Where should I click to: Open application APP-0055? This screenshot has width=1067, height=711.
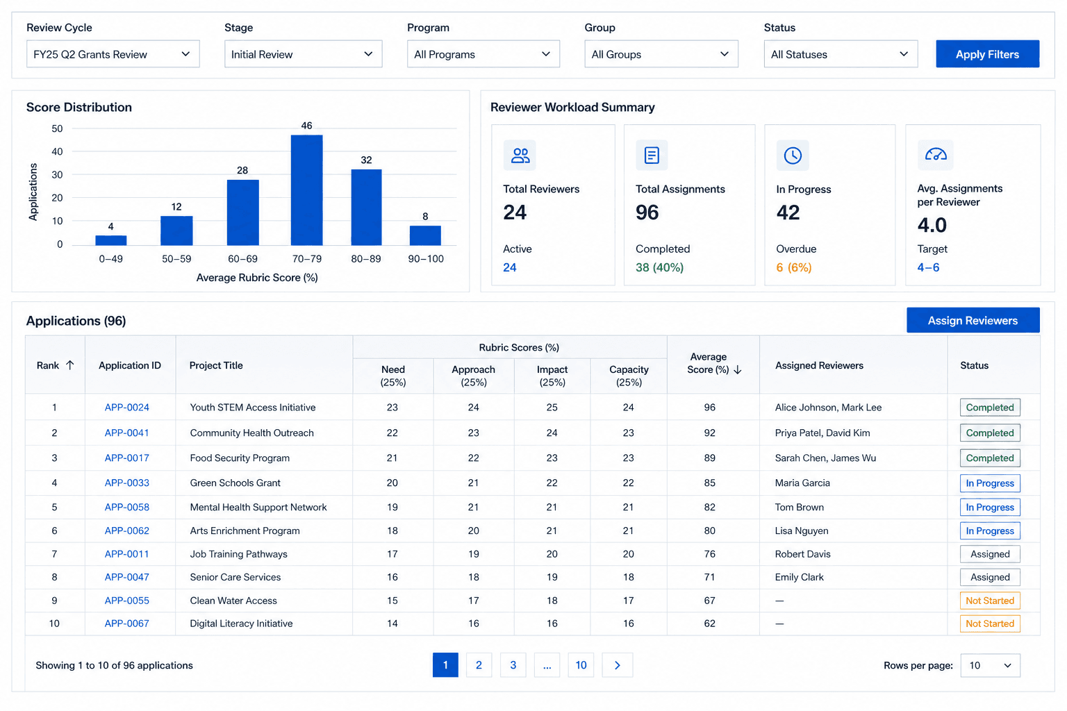click(127, 601)
